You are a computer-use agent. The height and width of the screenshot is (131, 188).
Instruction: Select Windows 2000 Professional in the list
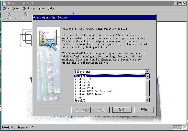[x=110, y=91]
